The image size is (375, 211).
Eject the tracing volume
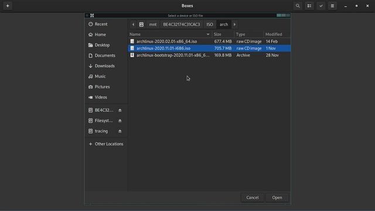pyautogui.click(x=120, y=131)
